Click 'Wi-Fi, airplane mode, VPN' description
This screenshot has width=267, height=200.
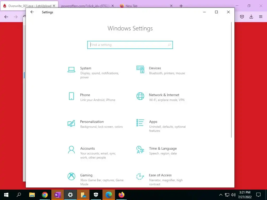pyautogui.click(x=167, y=100)
